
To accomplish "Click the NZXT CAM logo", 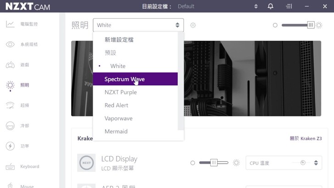I will point(28,6).
